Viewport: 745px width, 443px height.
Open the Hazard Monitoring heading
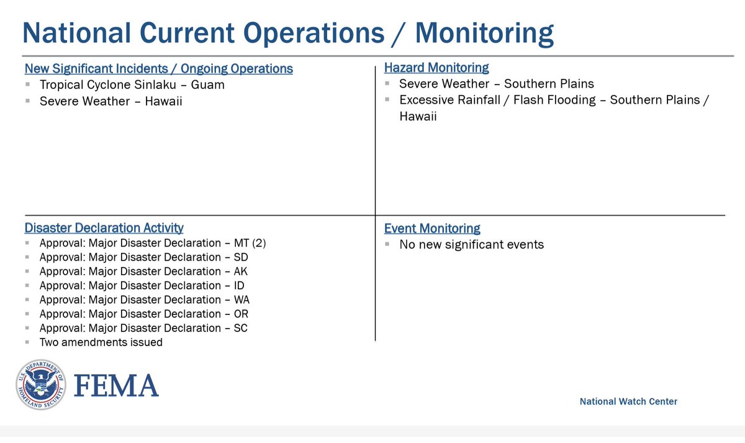point(436,67)
